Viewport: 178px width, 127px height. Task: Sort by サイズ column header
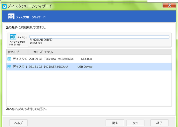click(36, 52)
